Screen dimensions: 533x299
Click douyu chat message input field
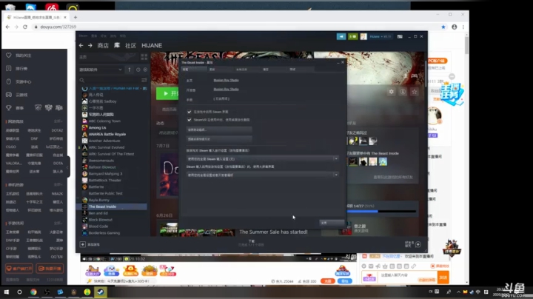click(x=398, y=275)
